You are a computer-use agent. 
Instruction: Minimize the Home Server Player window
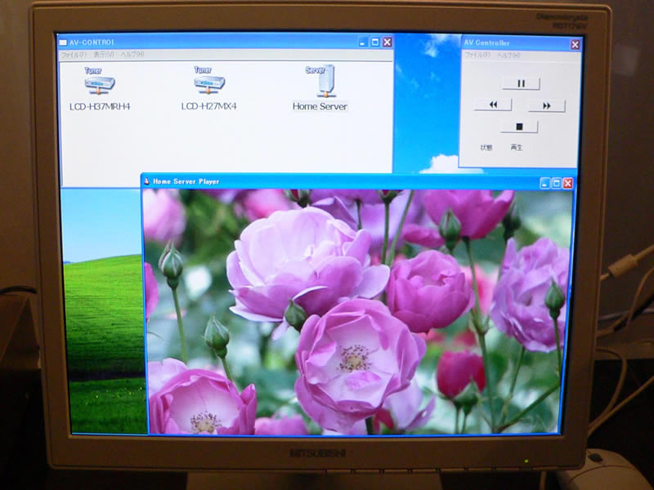(x=544, y=183)
